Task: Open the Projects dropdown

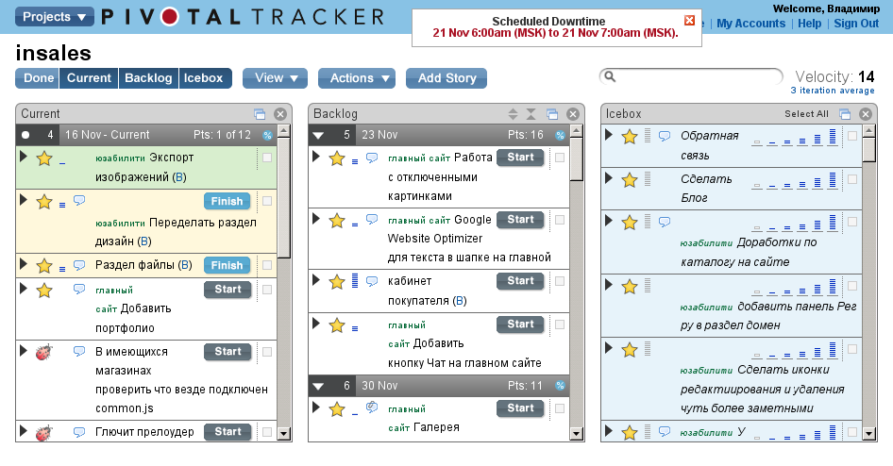Action: click(54, 16)
